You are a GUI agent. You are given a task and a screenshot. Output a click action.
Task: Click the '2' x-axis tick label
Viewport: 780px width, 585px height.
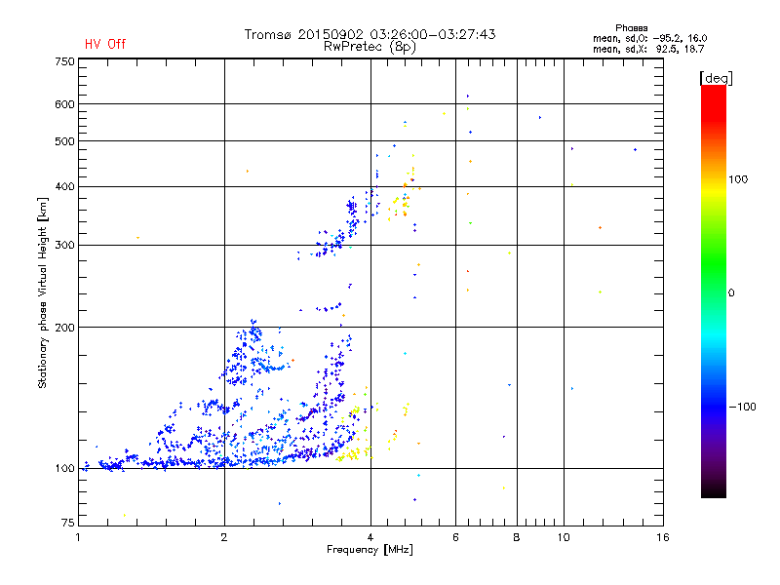click(224, 537)
